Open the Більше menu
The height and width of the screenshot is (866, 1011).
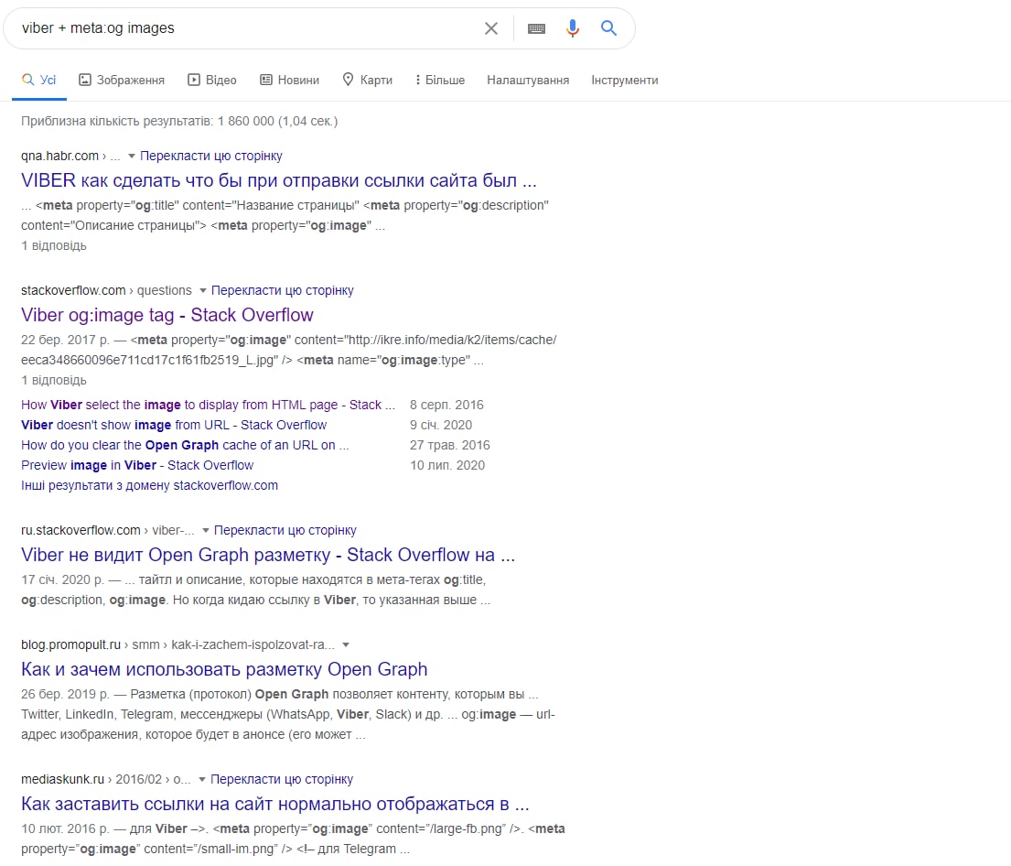(440, 80)
